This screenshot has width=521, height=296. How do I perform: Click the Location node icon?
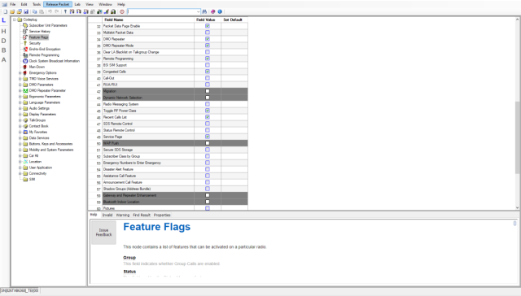pyautogui.click(x=25, y=162)
